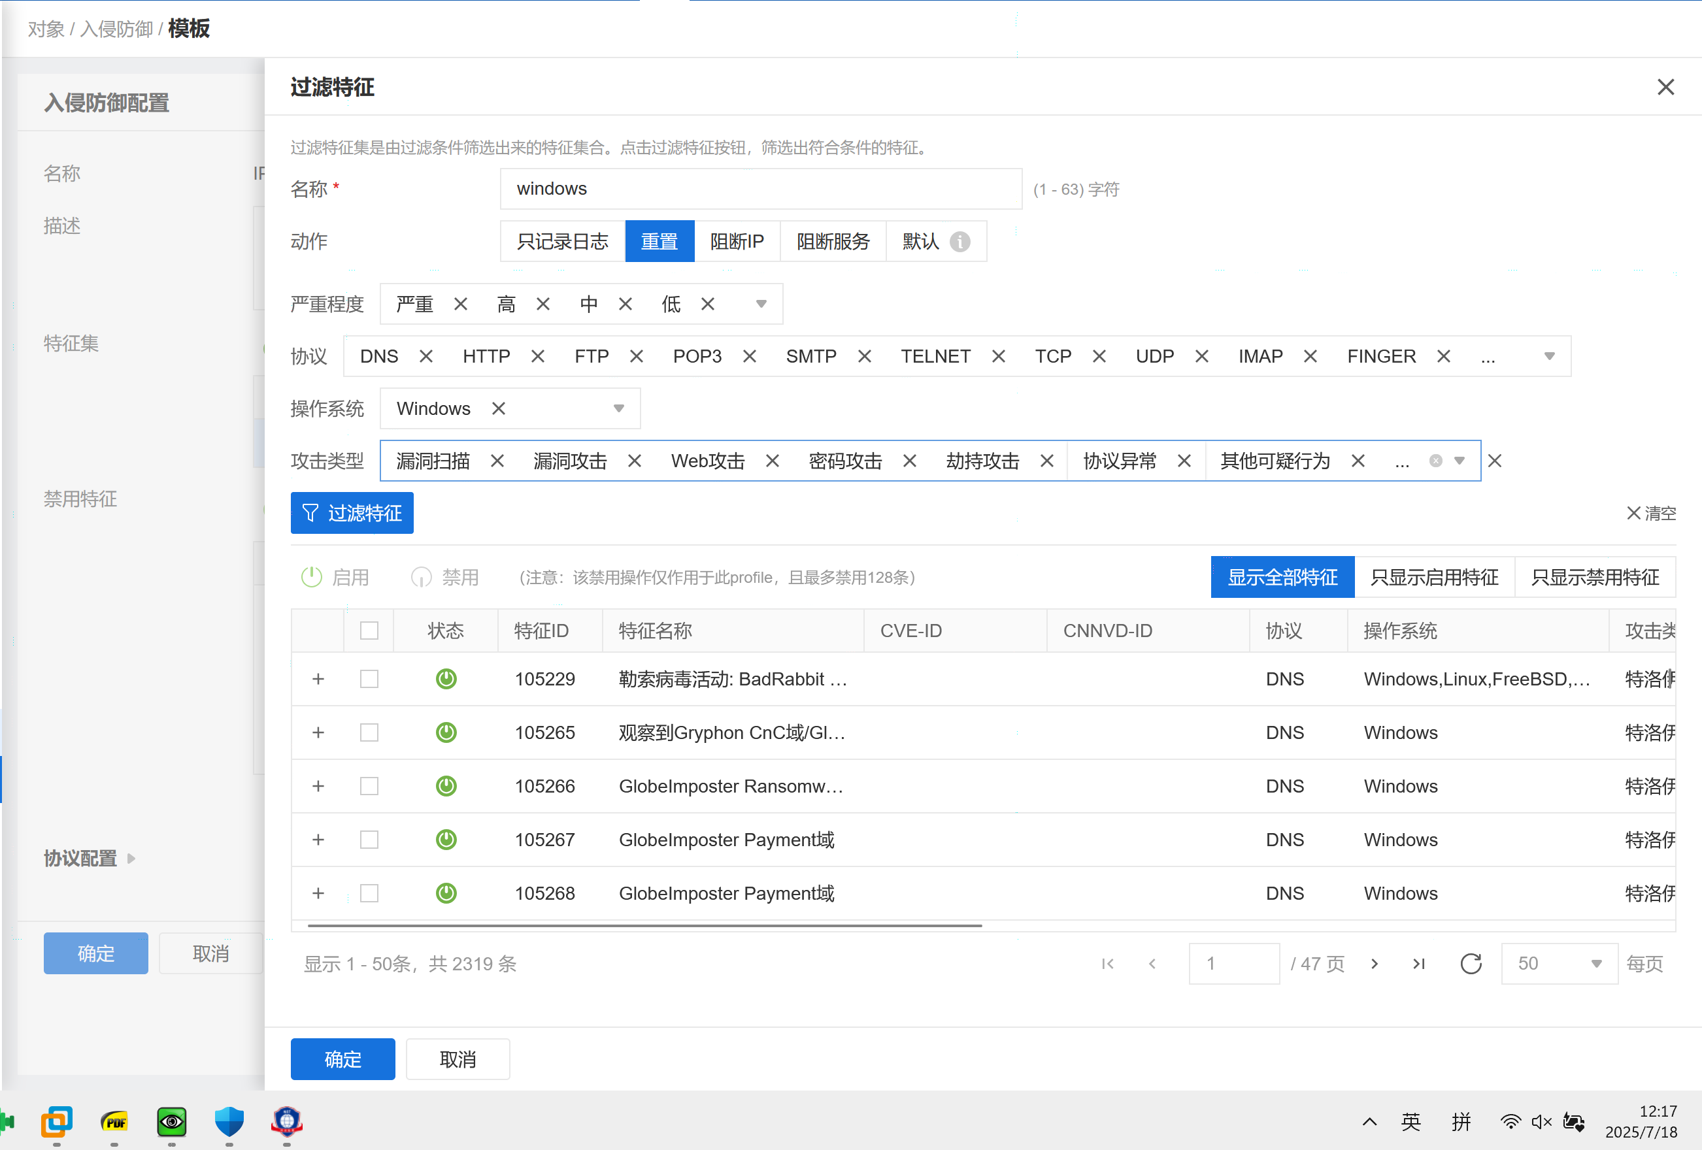
Task: Click 取消 in the filter dialog footer
Action: click(458, 1059)
